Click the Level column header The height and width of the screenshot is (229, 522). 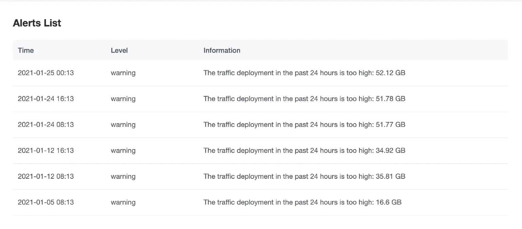tap(119, 50)
